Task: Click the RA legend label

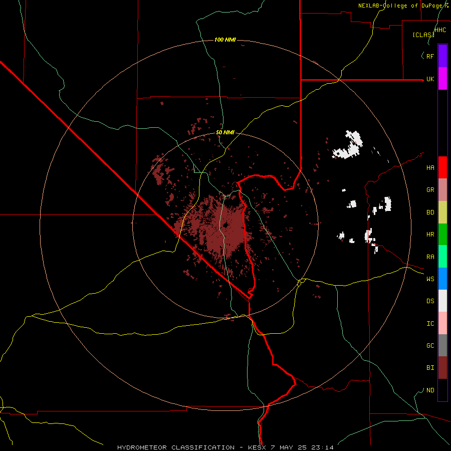Action: coord(430,257)
